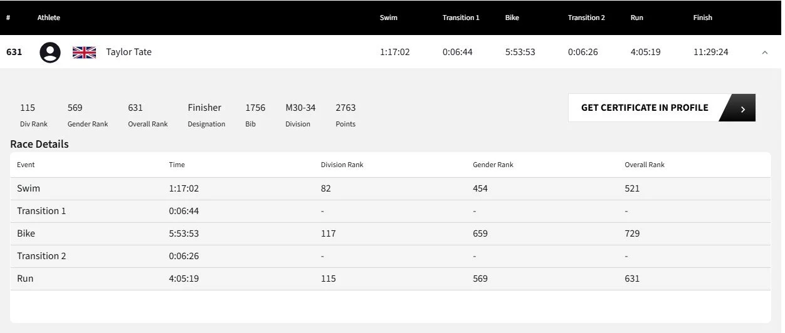Click the rank number 631 in the athlete row
Screen dimensions: 785x333
(14, 52)
